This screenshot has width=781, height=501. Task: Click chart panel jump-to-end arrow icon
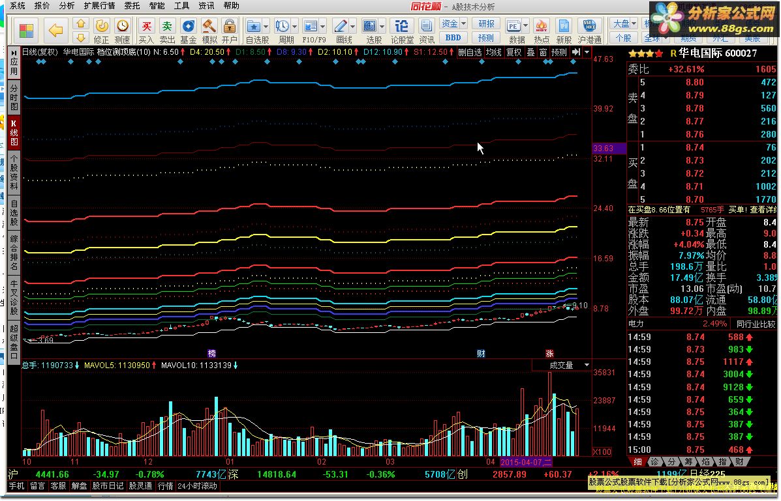[575, 51]
